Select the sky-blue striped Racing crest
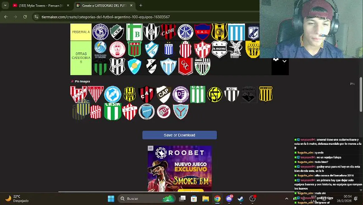This screenshot has width=363, height=205. click(236, 32)
